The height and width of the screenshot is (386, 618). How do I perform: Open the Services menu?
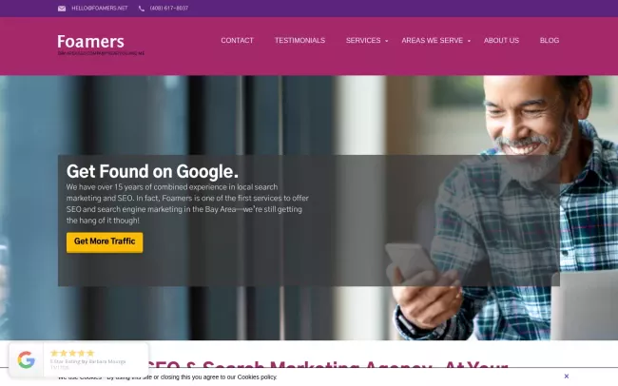(363, 40)
